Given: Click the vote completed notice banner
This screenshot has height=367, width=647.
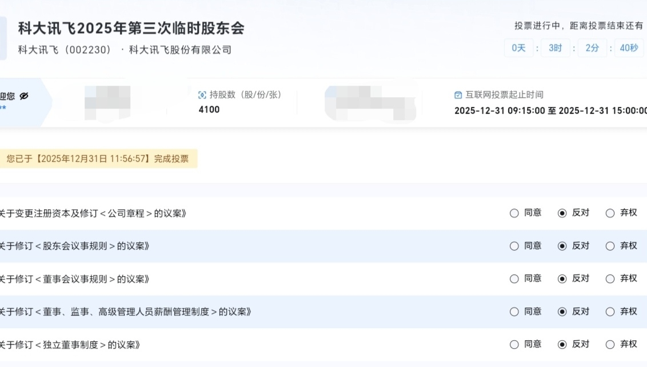Looking at the screenshot, I should pyautogui.click(x=98, y=158).
